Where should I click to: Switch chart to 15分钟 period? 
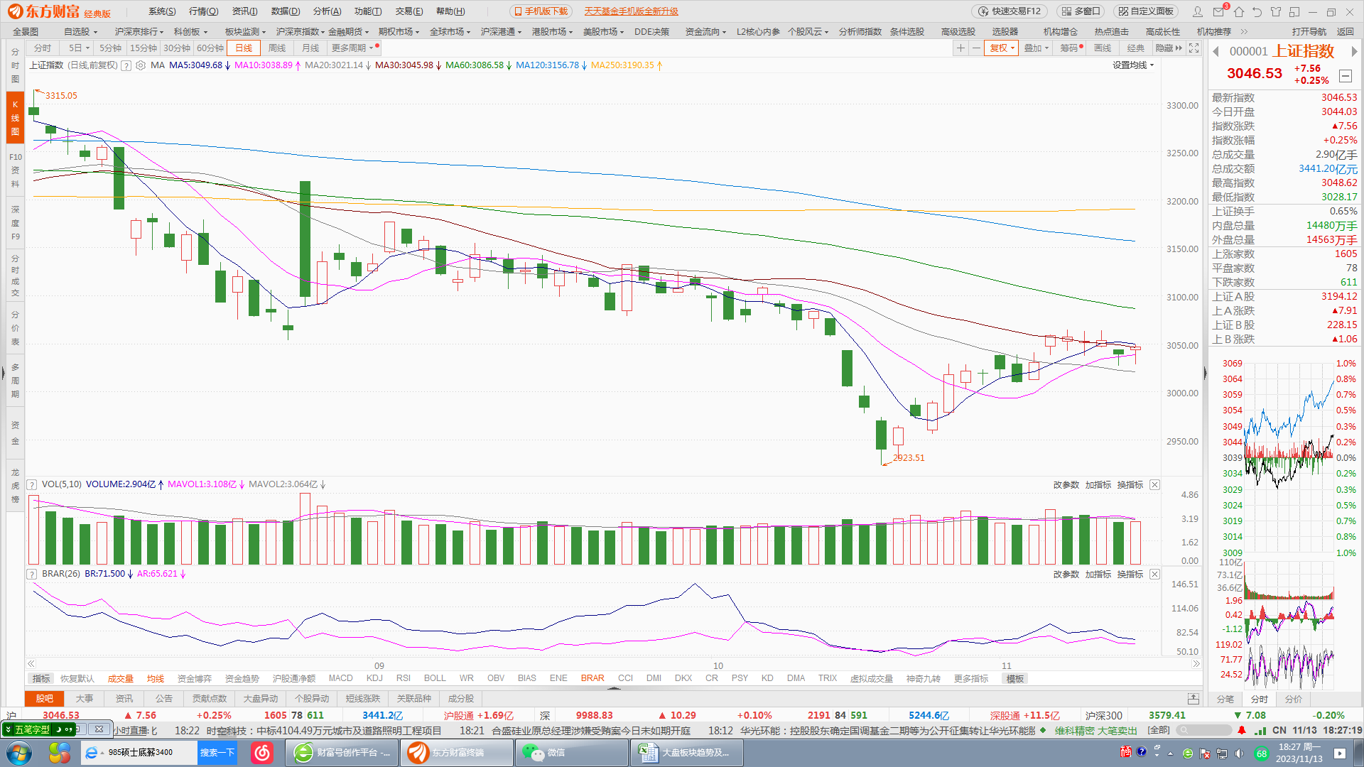(144, 48)
